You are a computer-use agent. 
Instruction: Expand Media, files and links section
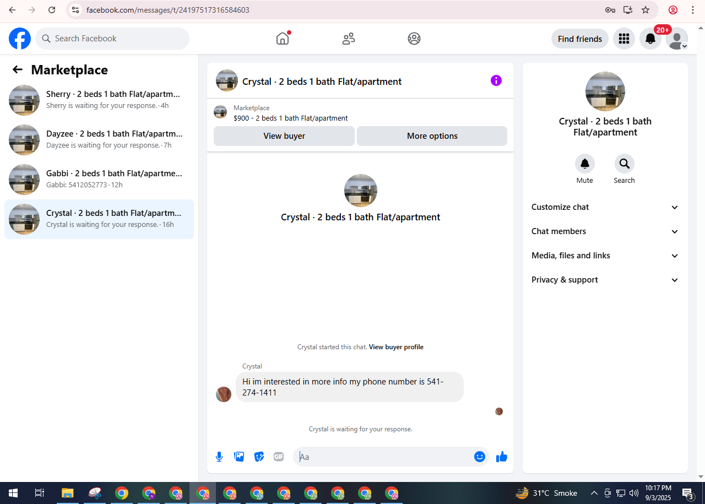point(605,256)
